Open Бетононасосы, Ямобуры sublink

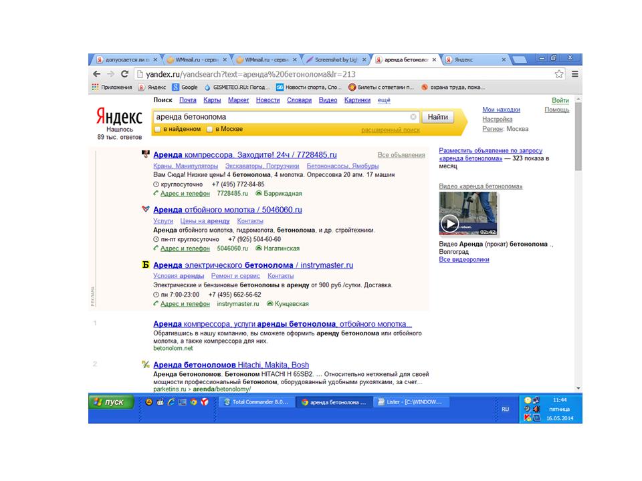pos(342,166)
